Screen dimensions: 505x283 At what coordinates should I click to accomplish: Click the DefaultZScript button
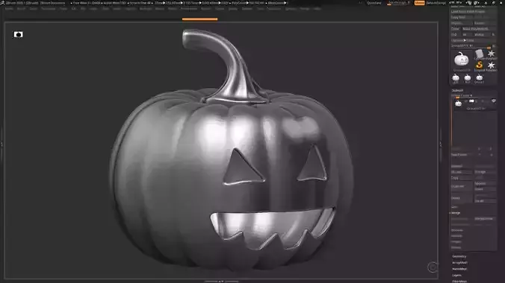click(436, 3)
